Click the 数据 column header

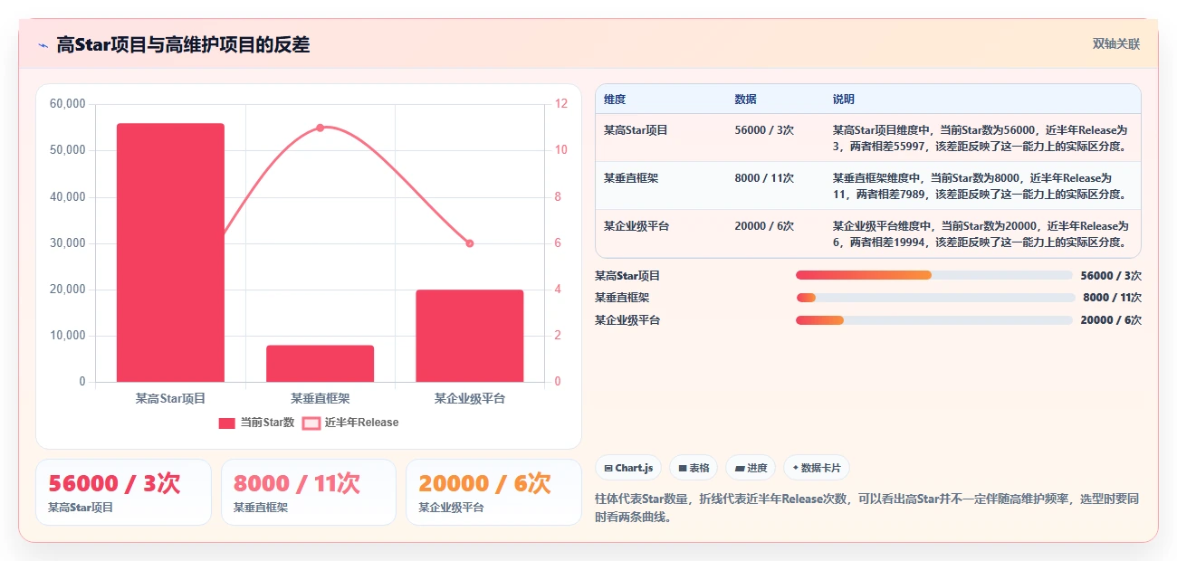[746, 100]
